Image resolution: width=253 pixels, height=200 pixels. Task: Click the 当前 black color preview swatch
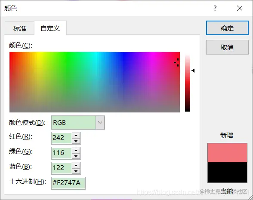[x=227, y=173]
